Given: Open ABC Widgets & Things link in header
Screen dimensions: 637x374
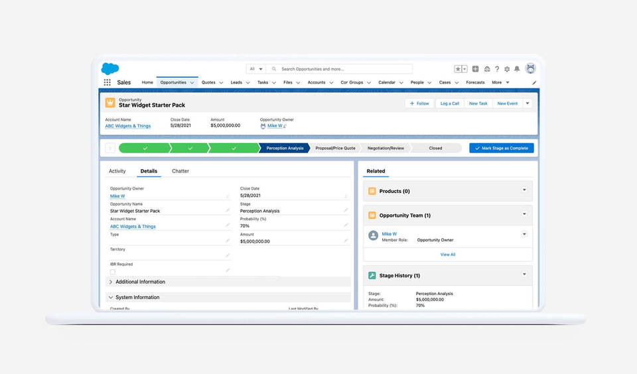Looking at the screenshot, I should point(128,126).
